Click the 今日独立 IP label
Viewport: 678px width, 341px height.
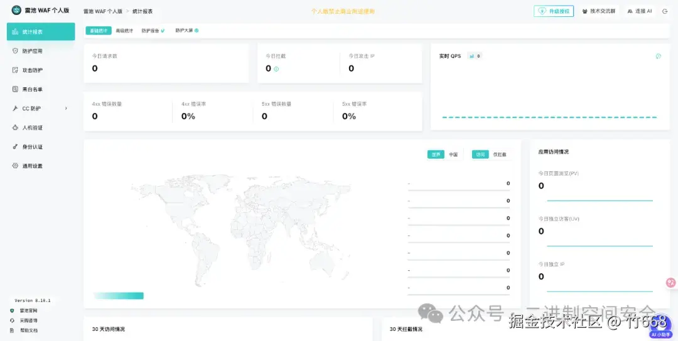(x=551, y=264)
